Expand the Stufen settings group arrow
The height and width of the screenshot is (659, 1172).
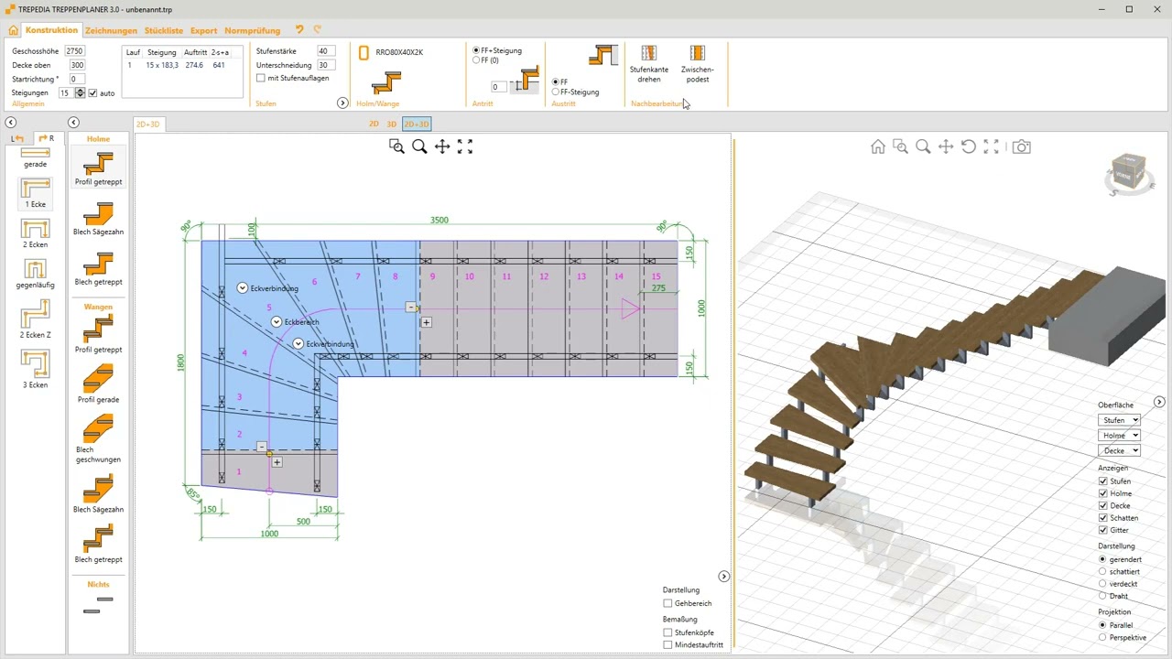tap(342, 103)
